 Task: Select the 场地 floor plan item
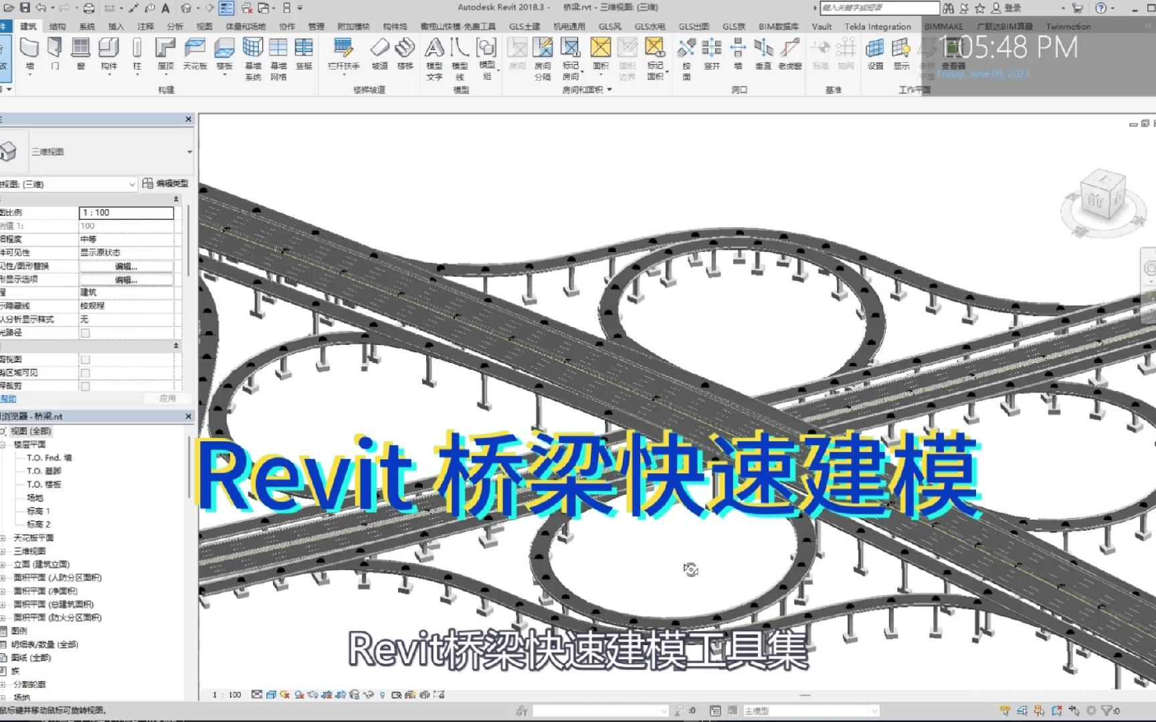(34, 498)
